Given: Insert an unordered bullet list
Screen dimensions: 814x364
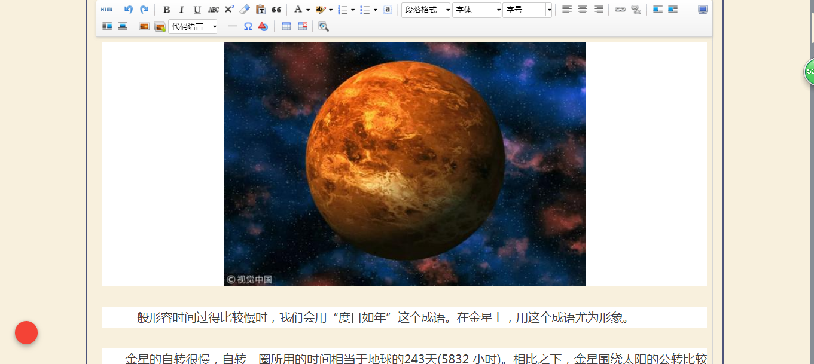Looking at the screenshot, I should coord(365,10).
